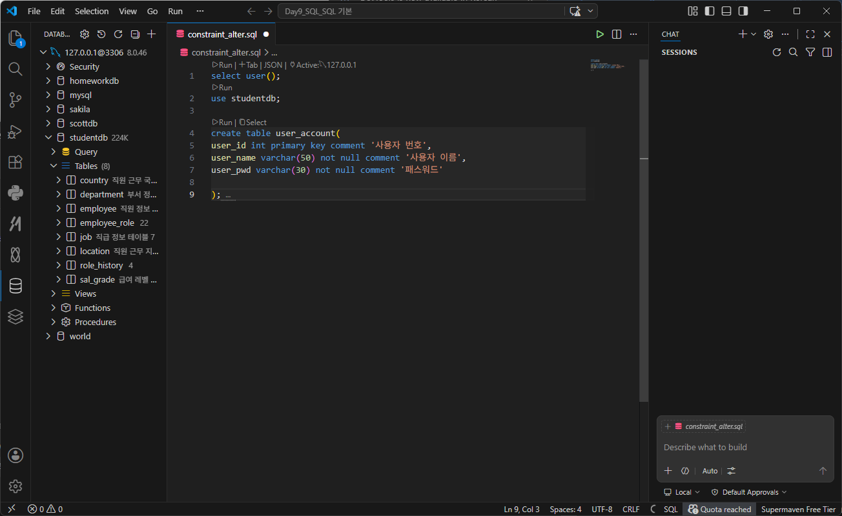842x516 pixels.
Task: Click Run codelens above create table
Action: 221,122
